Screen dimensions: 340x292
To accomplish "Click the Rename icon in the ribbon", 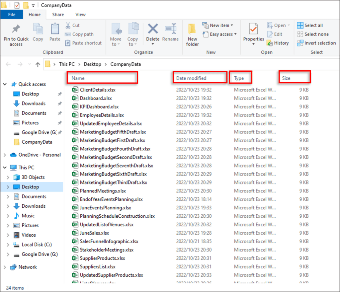I will pos(170,29).
